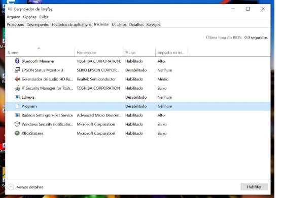The width and height of the screenshot is (283, 198).
Task: Click the blank Program file icon
Action: (x=17, y=106)
